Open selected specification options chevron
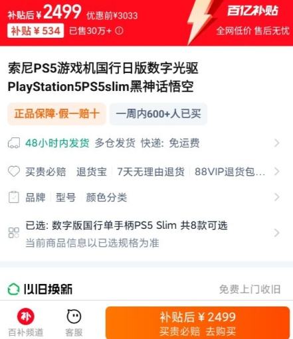 pyautogui.click(x=276, y=233)
